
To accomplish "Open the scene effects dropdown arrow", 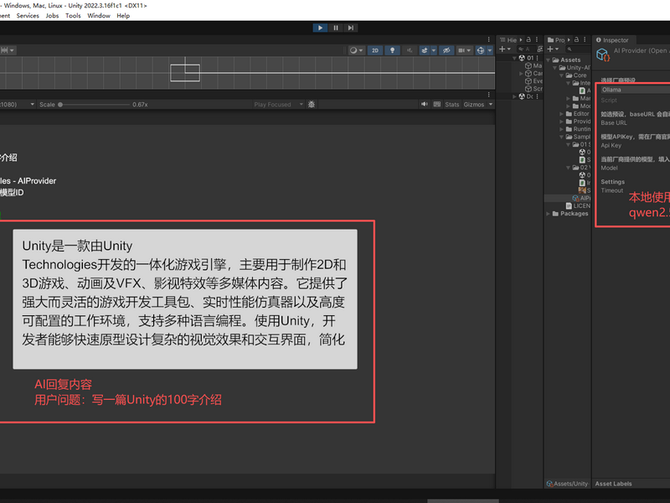I will [434, 50].
